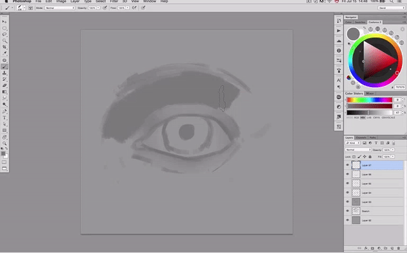The image size is (407, 253).
Task: Open the Paragraph panel icon
Action: pyautogui.click(x=338, y=87)
